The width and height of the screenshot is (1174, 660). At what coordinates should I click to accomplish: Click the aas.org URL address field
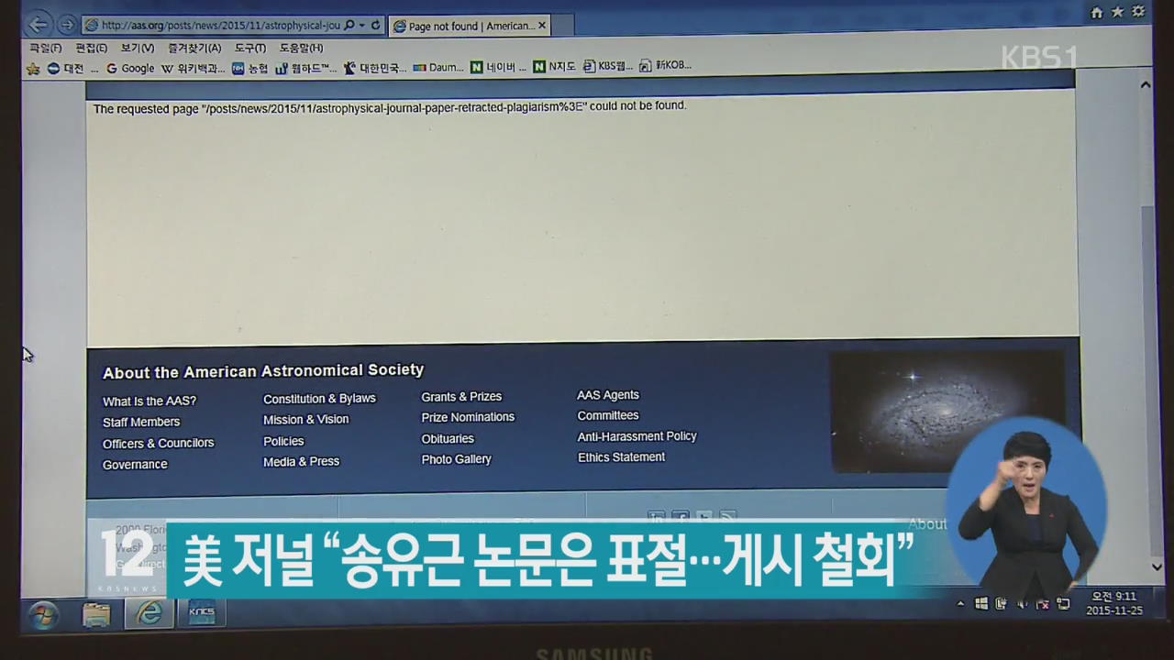pyautogui.click(x=220, y=26)
